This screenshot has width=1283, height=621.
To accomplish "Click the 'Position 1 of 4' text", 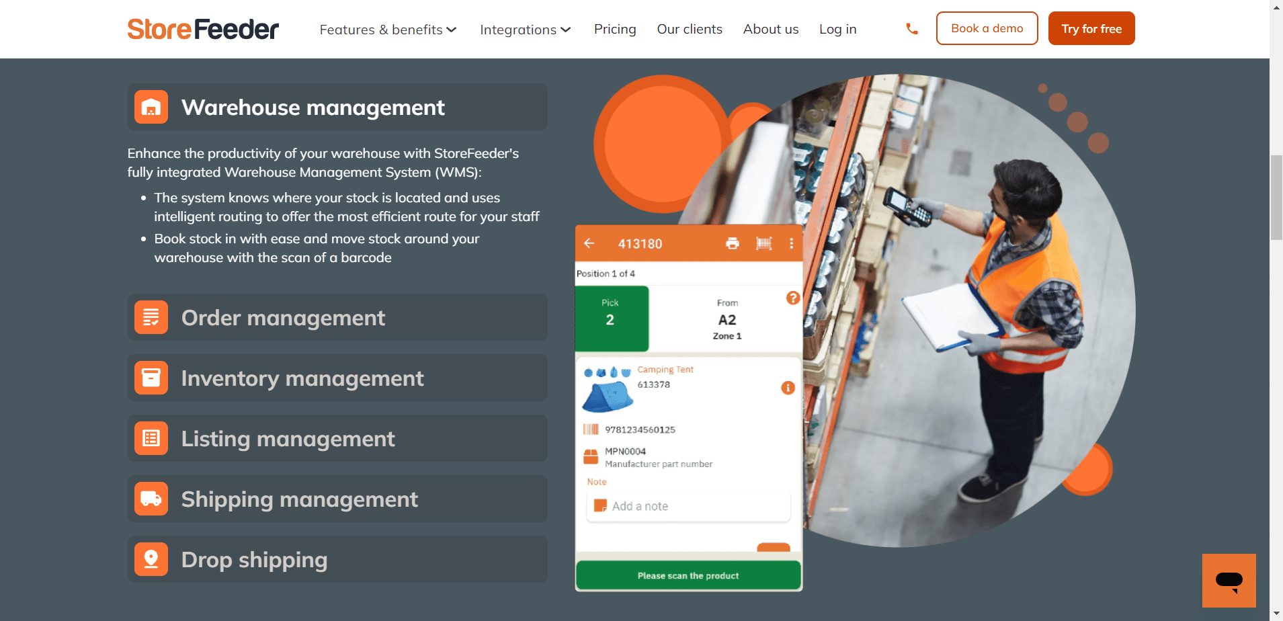I will (x=606, y=274).
